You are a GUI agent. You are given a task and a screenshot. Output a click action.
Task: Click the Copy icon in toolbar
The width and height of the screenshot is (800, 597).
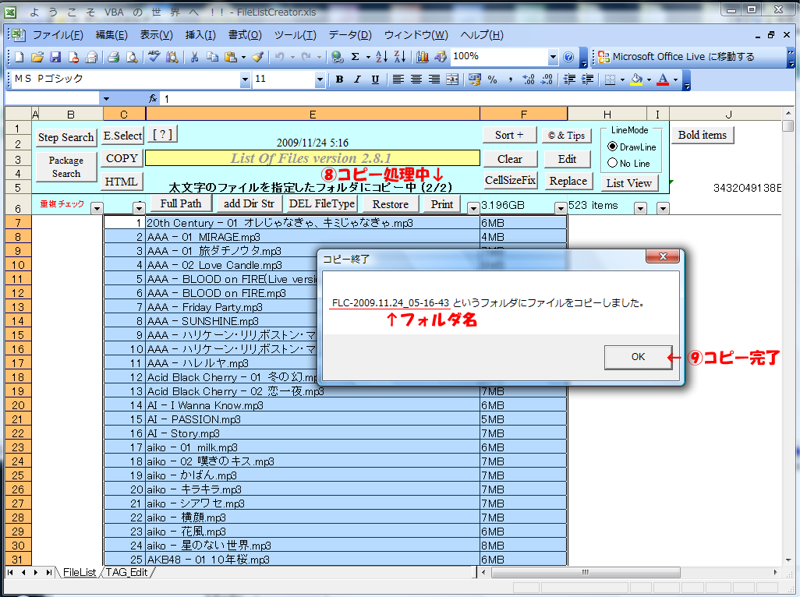coord(212,57)
